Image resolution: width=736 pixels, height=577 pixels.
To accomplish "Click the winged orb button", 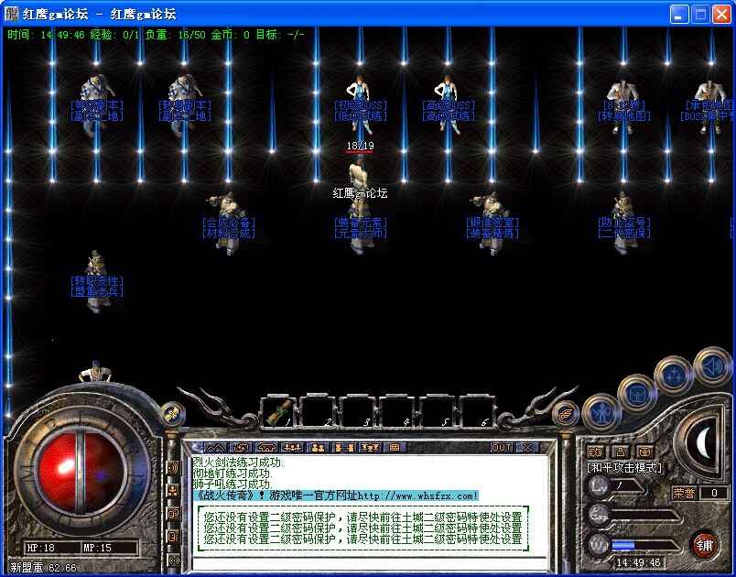I will coord(566,412).
